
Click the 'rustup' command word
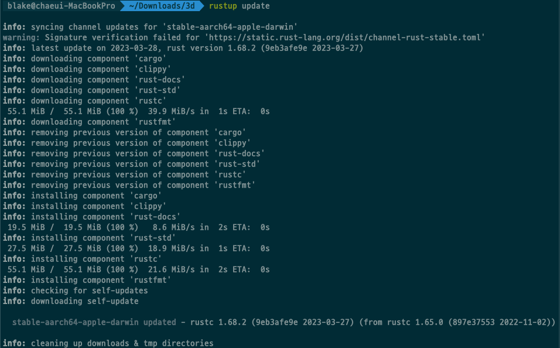coord(223,6)
